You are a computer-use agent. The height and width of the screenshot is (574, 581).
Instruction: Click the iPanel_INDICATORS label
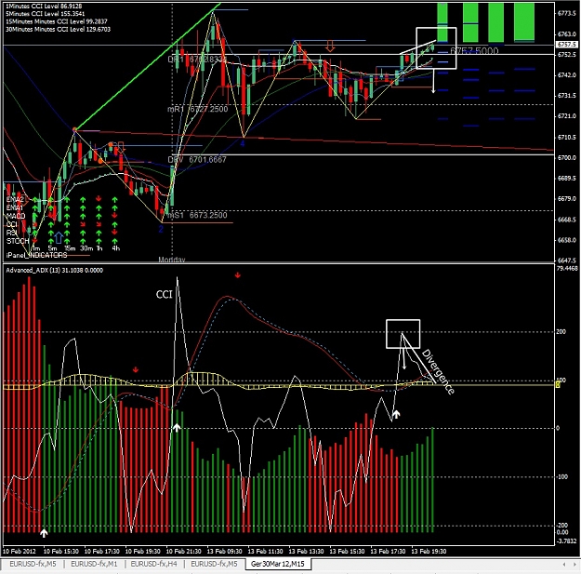(x=36, y=255)
